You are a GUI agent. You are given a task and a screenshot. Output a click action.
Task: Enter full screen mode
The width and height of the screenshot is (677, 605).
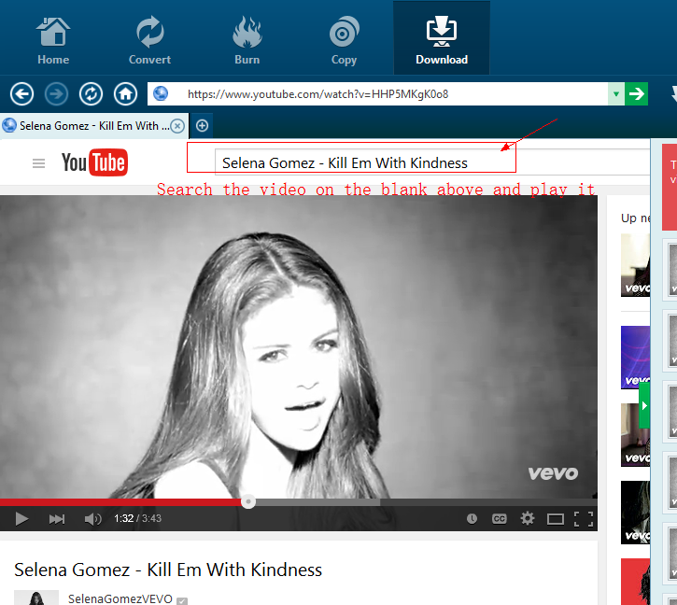584,519
